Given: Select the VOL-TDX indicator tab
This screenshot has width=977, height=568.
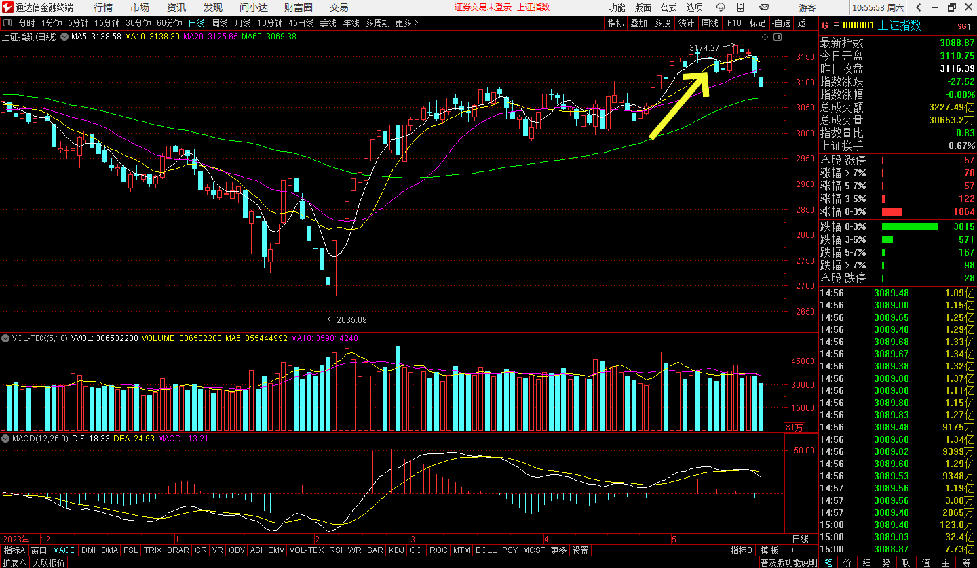Looking at the screenshot, I should [306, 550].
